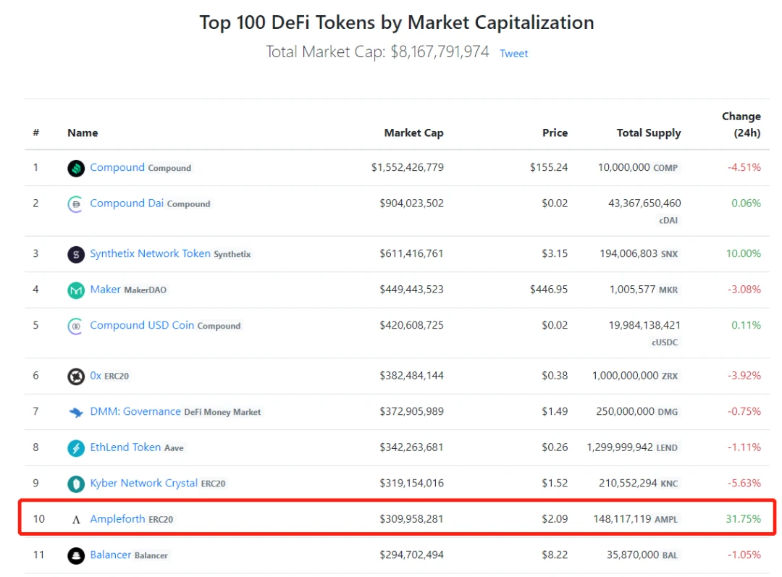Click the Total Supply column header
This screenshot has height=577, width=782.
click(648, 133)
